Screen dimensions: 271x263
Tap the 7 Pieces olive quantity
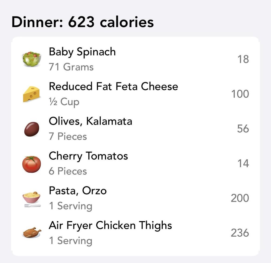point(68,136)
